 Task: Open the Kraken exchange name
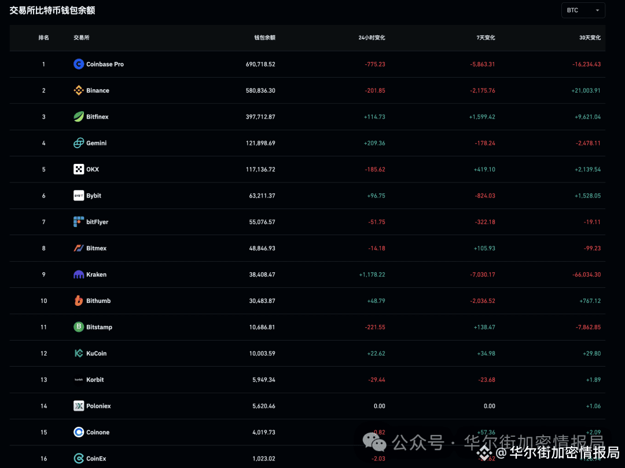(x=97, y=275)
